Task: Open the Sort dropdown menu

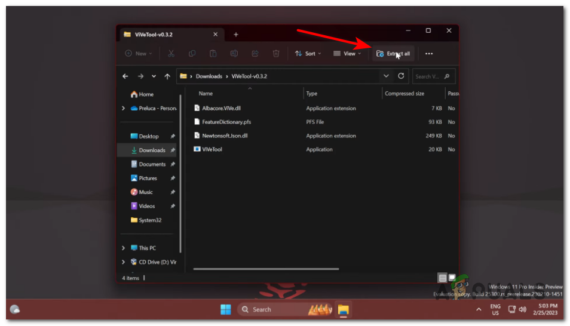Action: (308, 53)
